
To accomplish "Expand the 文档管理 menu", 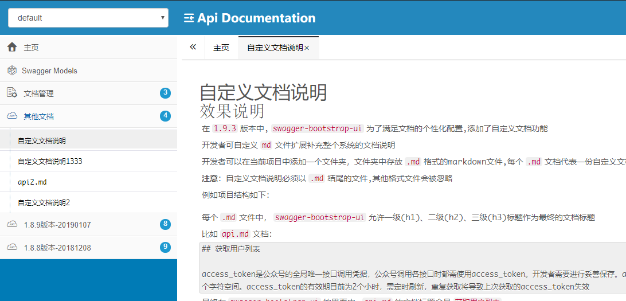I will click(x=88, y=93).
